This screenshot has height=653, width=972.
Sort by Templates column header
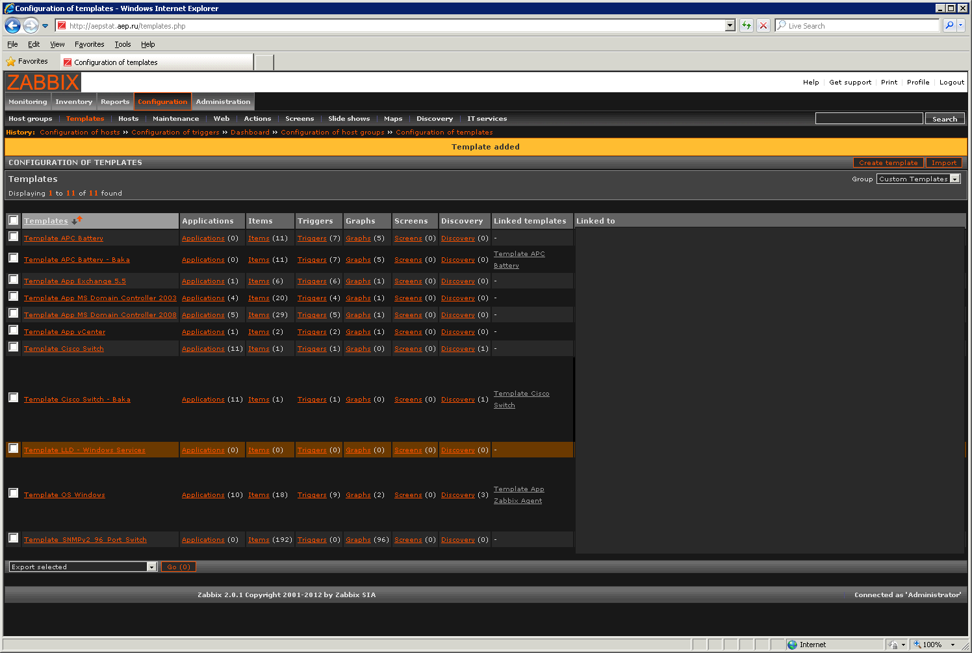[45, 221]
